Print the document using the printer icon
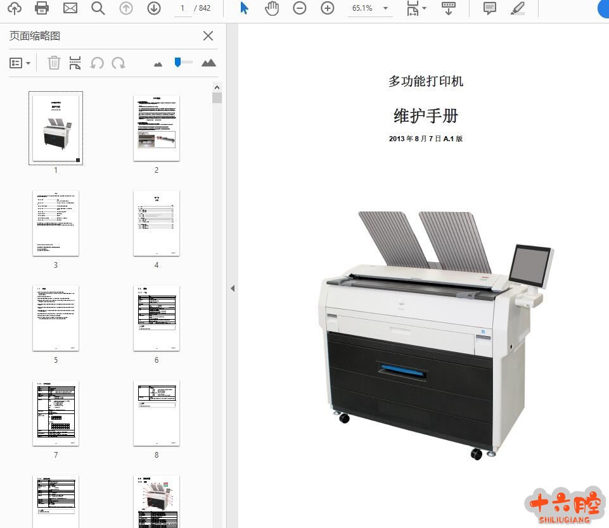Viewport: 609px width, 528px height. (42, 8)
